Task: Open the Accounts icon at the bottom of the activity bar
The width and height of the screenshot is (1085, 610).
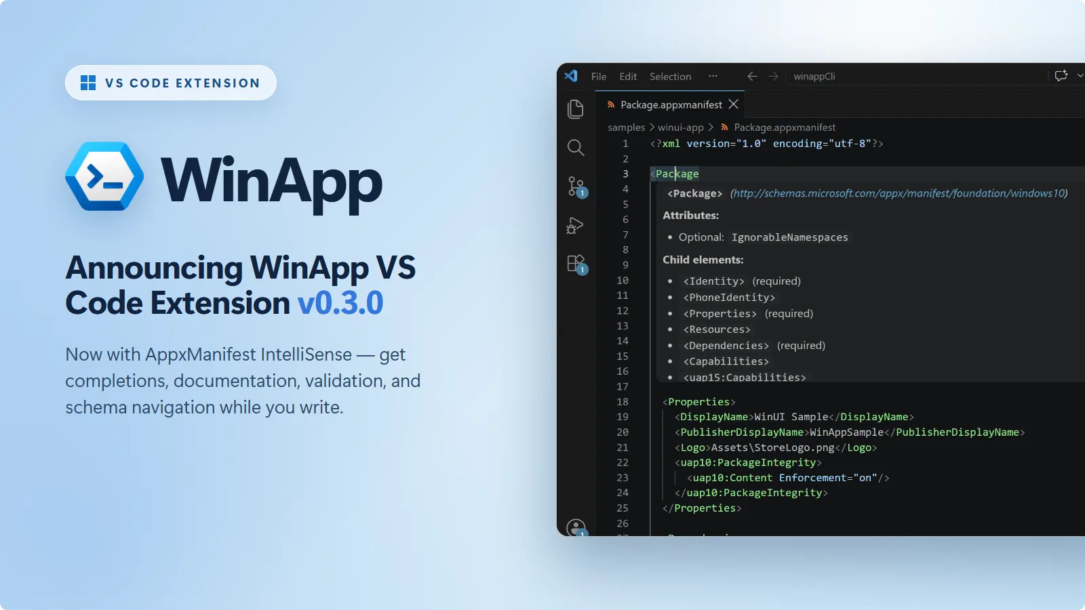Action: tap(576, 527)
